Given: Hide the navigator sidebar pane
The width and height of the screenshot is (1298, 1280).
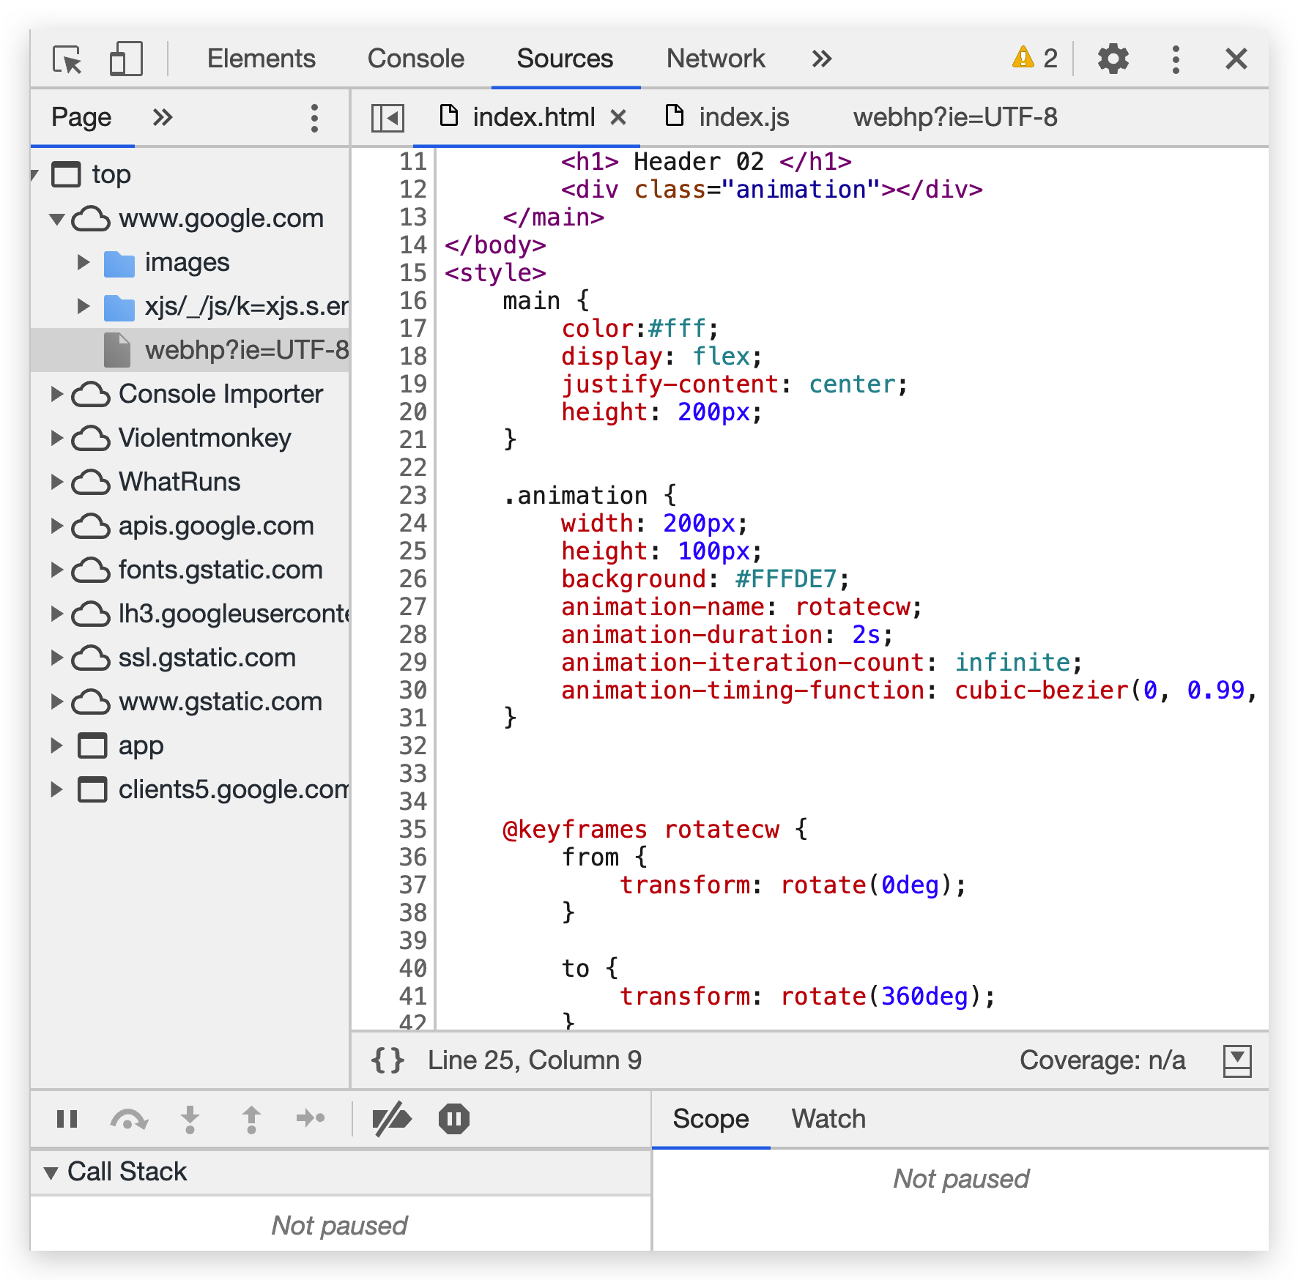Looking at the screenshot, I should tap(387, 118).
